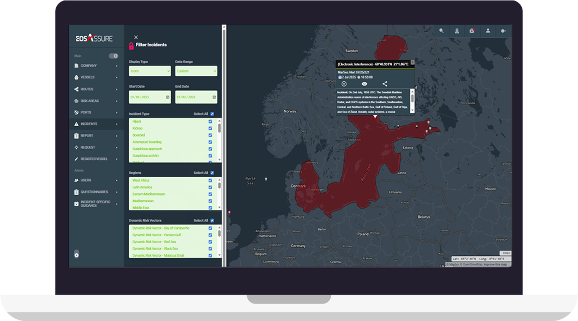Click the Incident Type list scrollbar

point(219,129)
